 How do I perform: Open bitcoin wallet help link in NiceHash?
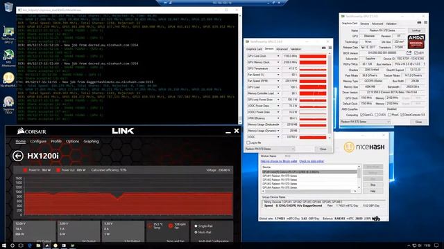(279, 161)
